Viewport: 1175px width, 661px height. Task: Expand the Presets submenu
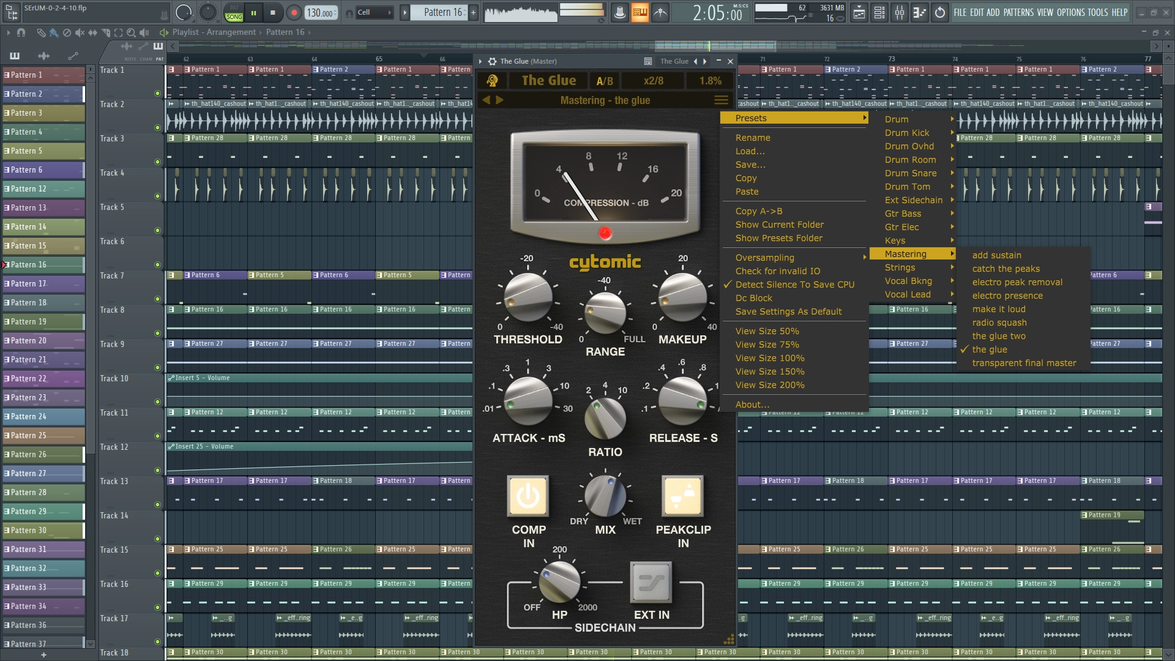click(x=795, y=118)
